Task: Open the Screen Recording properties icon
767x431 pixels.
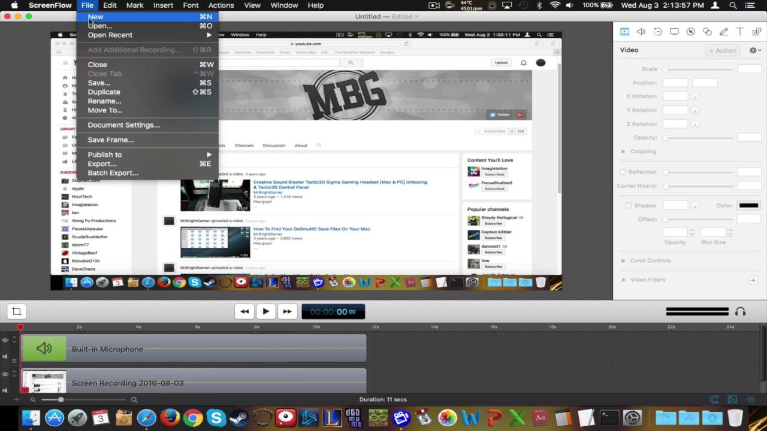Action: point(674,32)
